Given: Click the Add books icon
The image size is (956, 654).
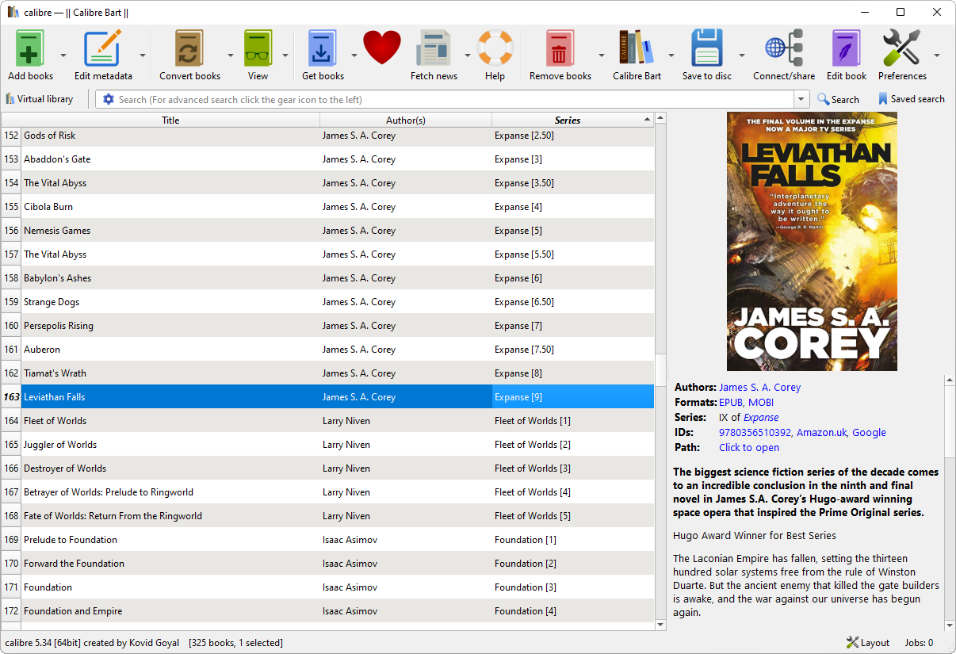Looking at the screenshot, I should pyautogui.click(x=30, y=48).
